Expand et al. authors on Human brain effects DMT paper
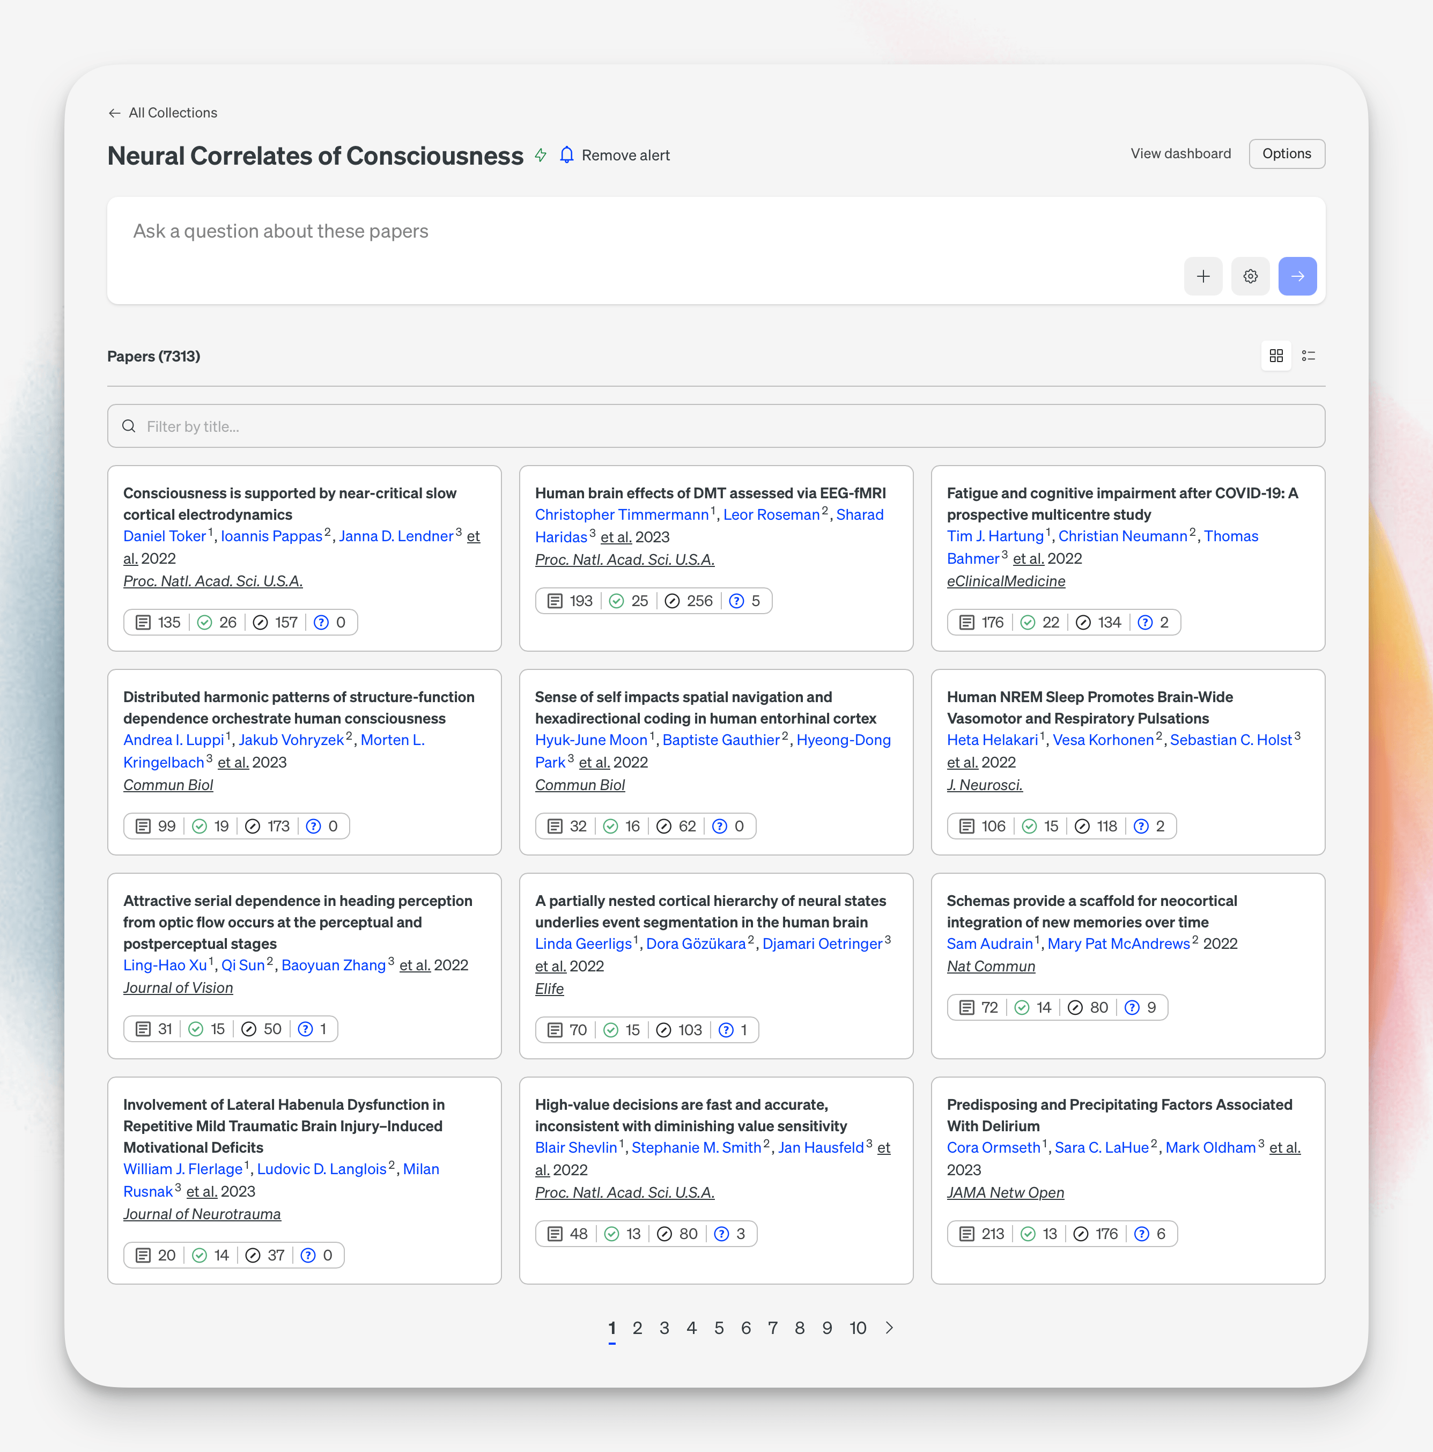Image resolution: width=1433 pixels, height=1452 pixels. [616, 536]
